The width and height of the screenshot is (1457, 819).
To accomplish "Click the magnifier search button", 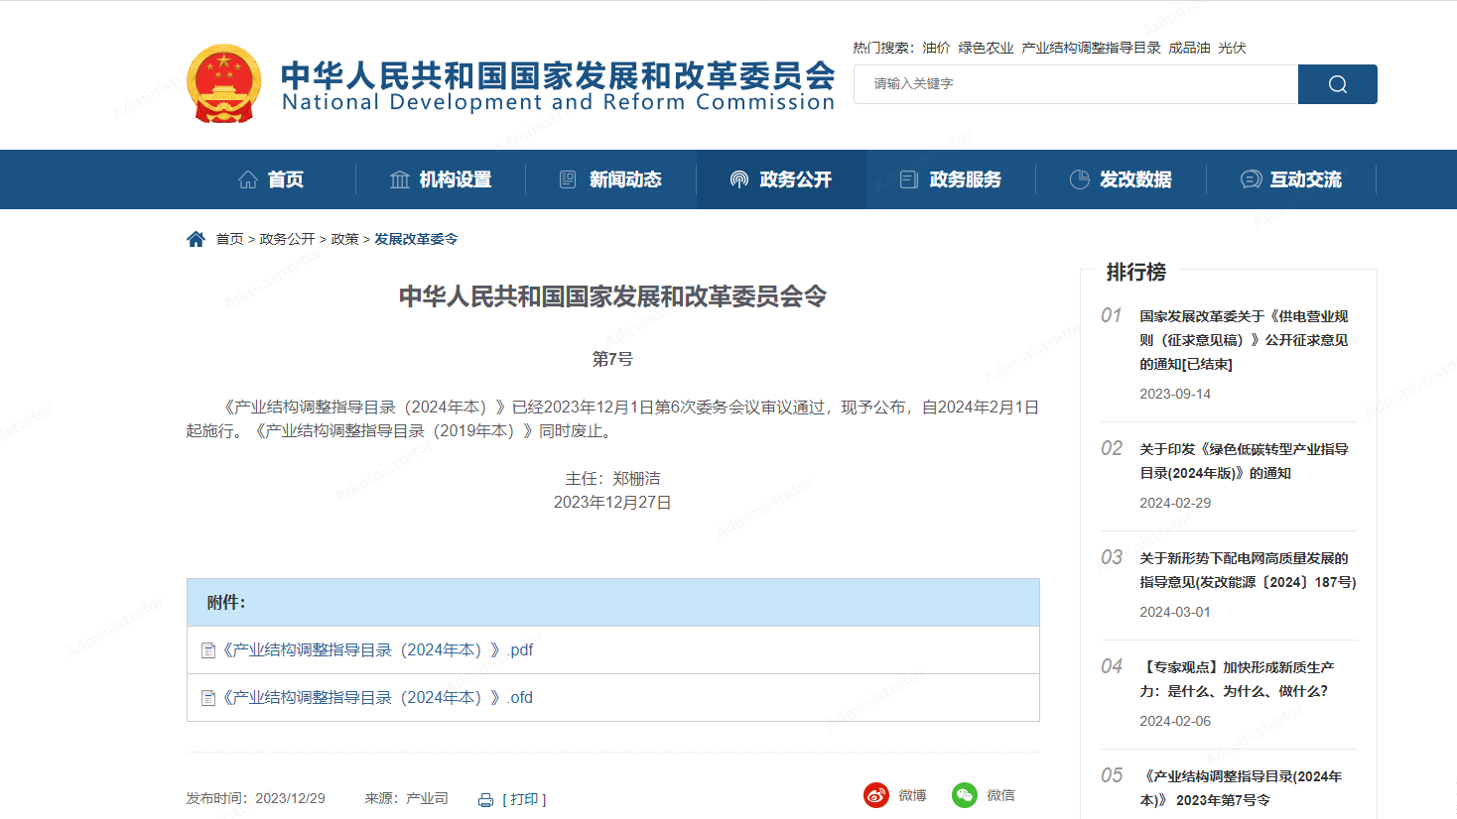I will click(x=1337, y=84).
